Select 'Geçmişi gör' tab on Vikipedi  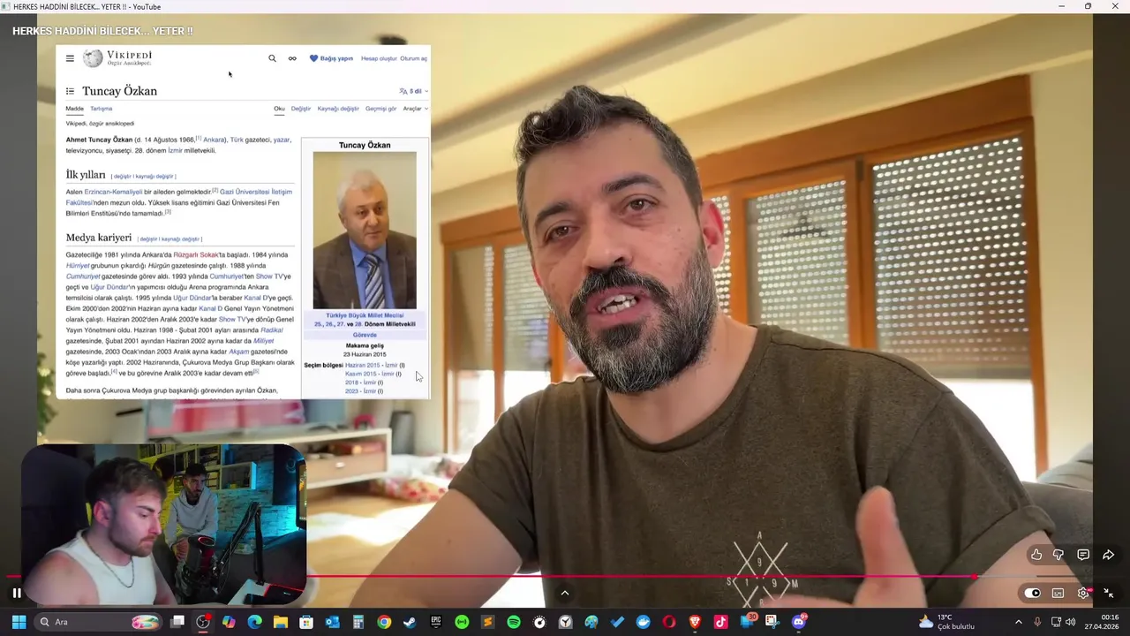[x=381, y=109]
